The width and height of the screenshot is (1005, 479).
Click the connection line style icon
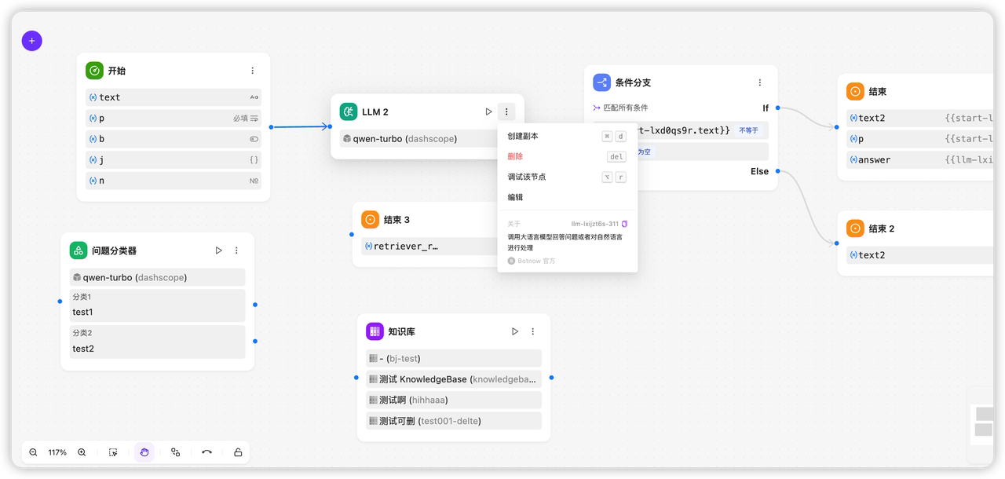[x=206, y=452]
